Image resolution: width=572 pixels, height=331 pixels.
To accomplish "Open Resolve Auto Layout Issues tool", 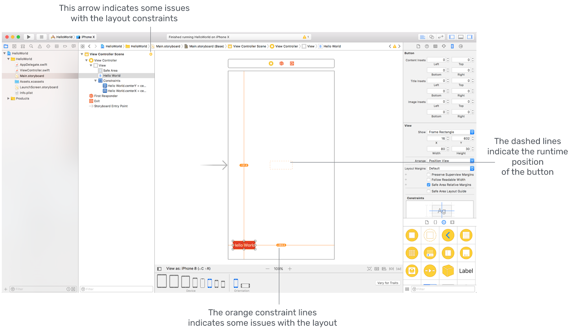I will [x=399, y=269].
